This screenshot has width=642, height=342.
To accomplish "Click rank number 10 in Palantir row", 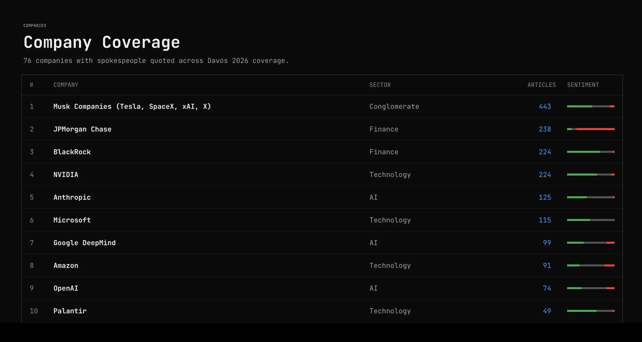I will tap(34, 311).
